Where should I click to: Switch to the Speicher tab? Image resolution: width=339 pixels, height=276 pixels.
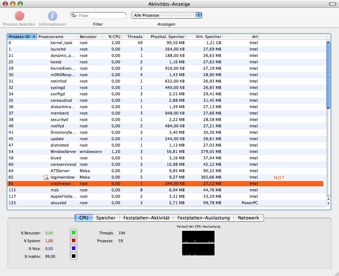click(x=106, y=218)
